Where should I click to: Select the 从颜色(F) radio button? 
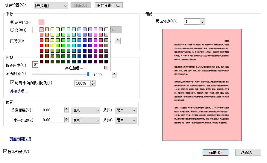tap(12, 22)
